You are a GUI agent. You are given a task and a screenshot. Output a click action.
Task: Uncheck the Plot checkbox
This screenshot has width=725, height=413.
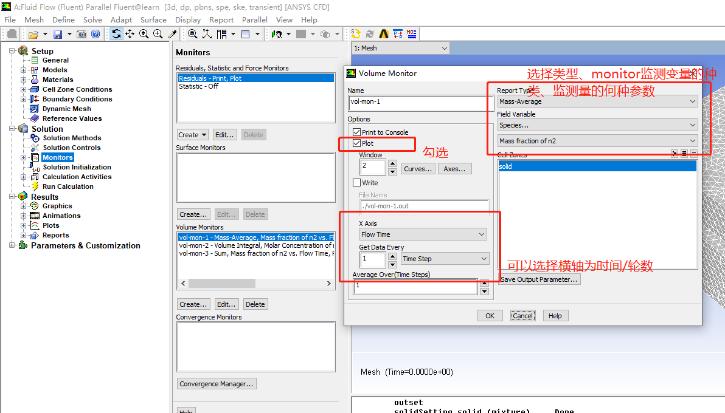356,143
